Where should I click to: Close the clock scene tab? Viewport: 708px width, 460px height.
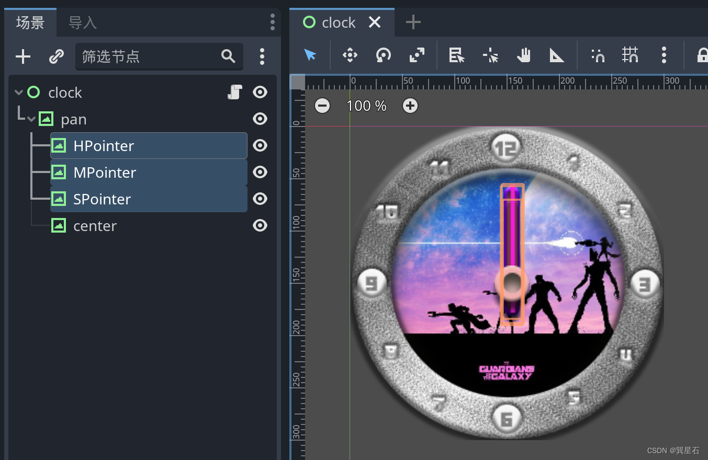click(x=375, y=22)
